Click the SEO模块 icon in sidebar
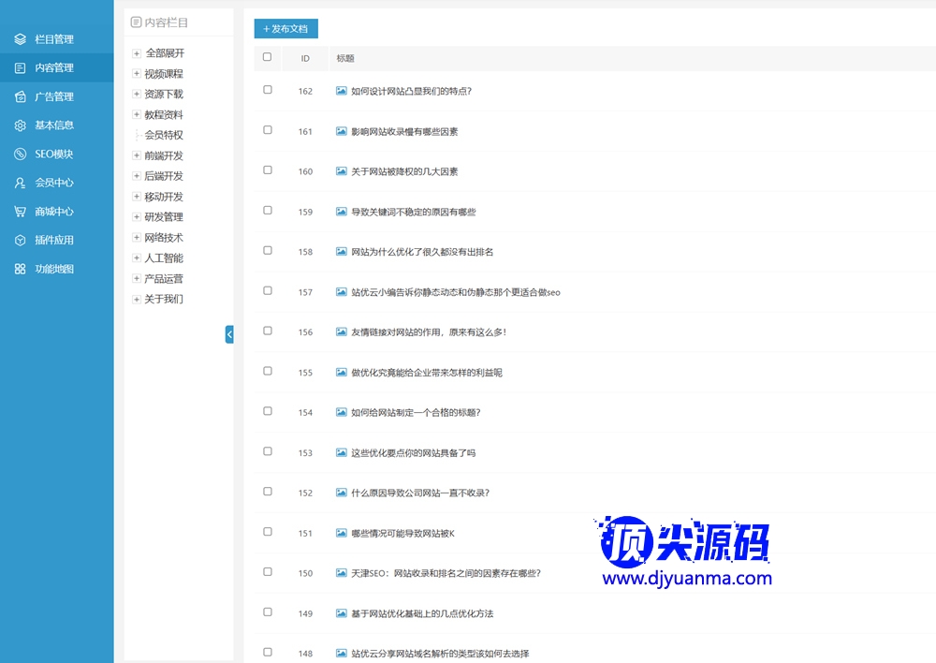The height and width of the screenshot is (663, 936). [20, 155]
